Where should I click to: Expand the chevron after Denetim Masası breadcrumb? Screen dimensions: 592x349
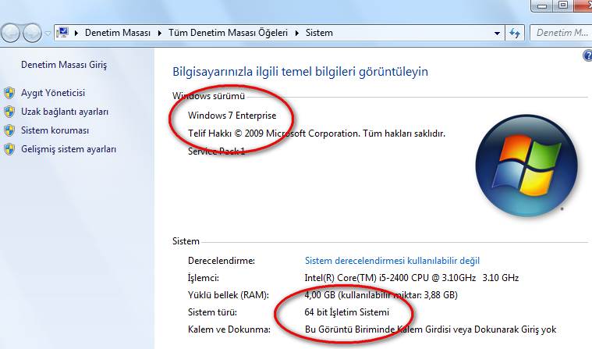160,33
